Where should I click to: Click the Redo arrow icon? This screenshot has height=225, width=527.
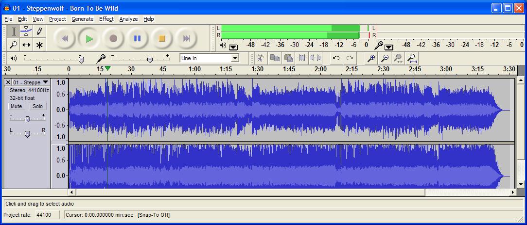[x=350, y=58]
